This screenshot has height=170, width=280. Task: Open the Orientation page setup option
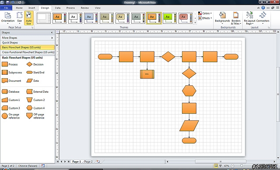[x=8, y=18]
